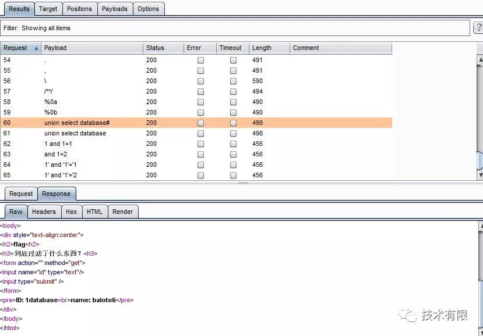Click the form action line in response

coord(43,263)
